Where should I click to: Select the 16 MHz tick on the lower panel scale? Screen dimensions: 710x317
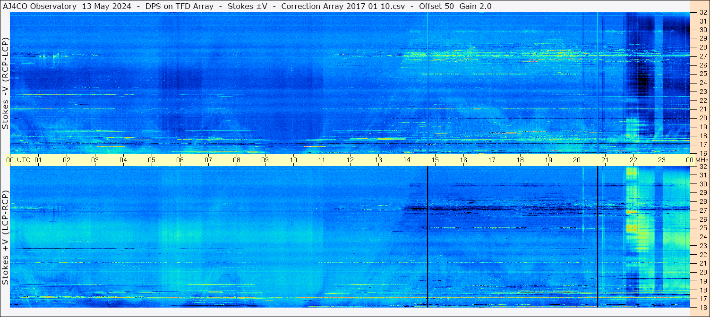point(702,307)
